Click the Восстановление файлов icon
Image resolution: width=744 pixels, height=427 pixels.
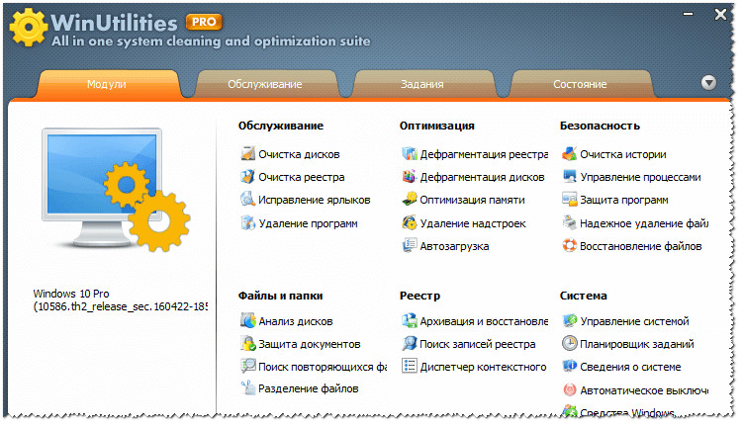tap(570, 245)
